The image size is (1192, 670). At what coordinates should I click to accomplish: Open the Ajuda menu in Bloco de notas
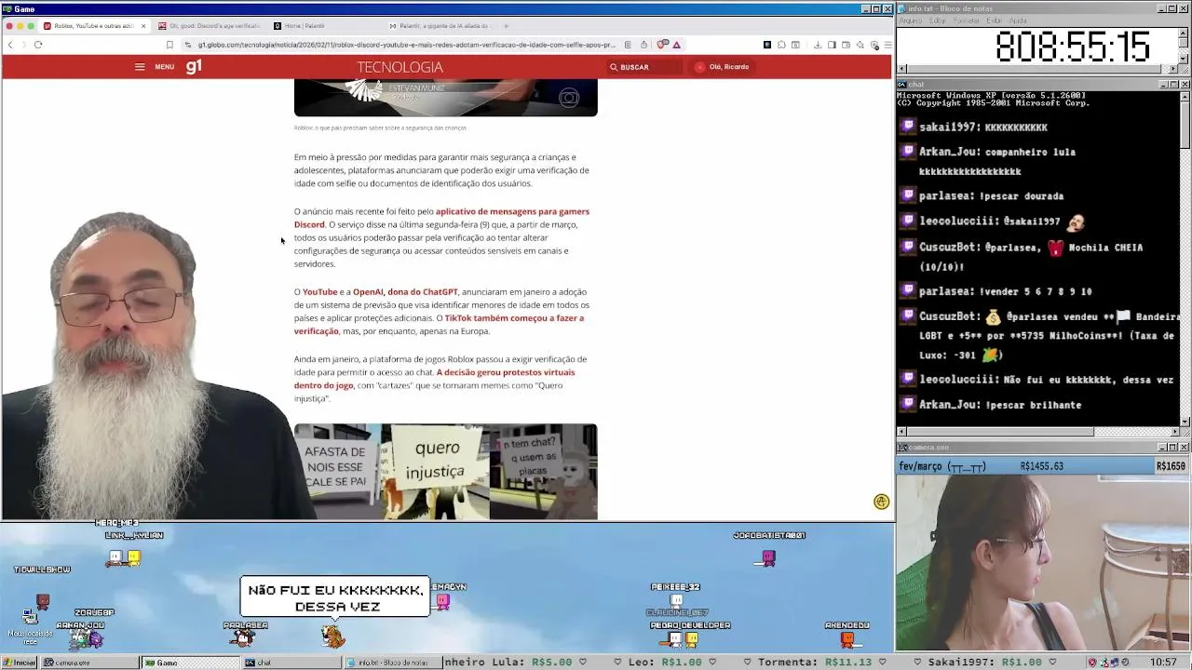(1018, 20)
